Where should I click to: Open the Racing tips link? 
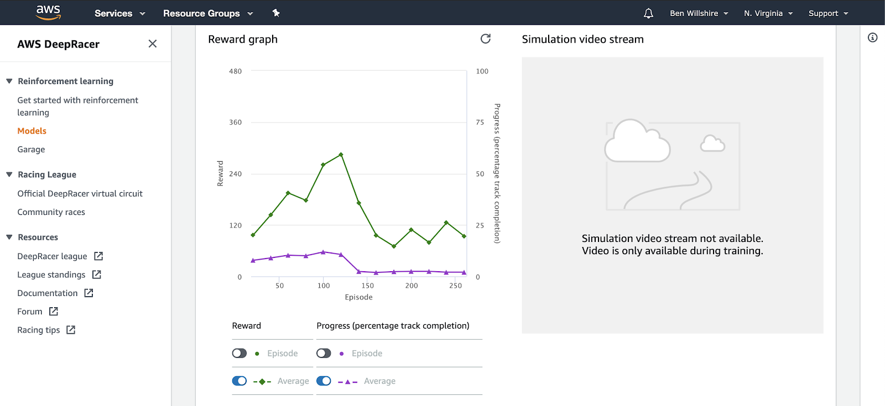[x=38, y=330]
